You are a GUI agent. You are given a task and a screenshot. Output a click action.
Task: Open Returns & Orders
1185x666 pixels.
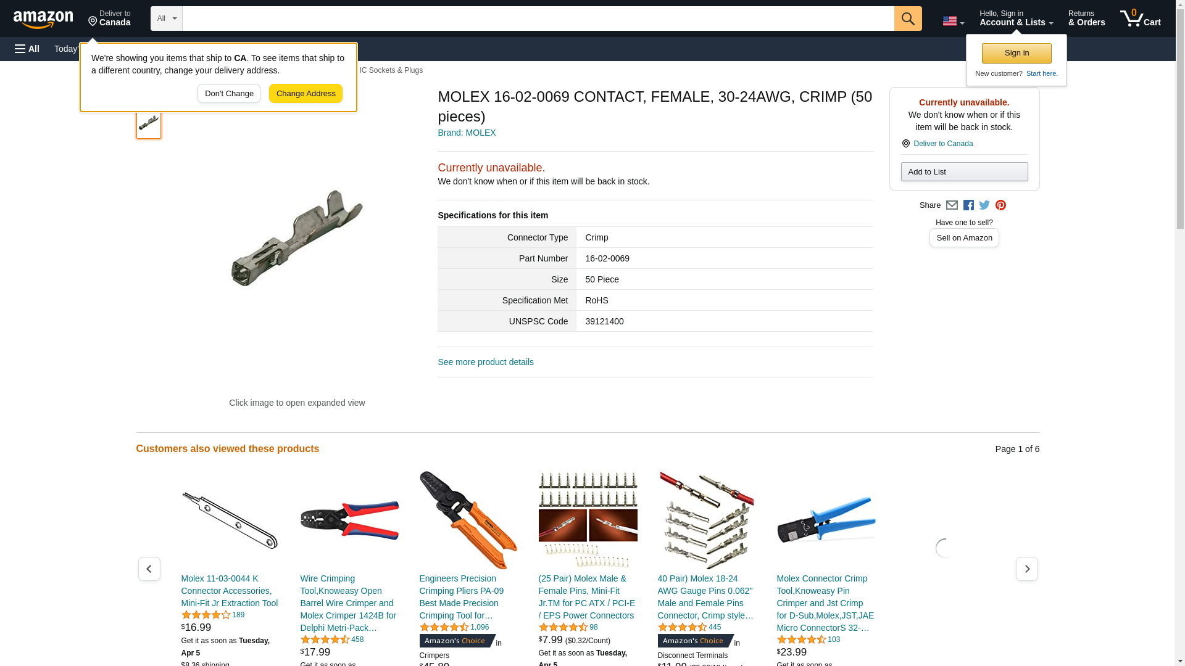click(x=1086, y=18)
